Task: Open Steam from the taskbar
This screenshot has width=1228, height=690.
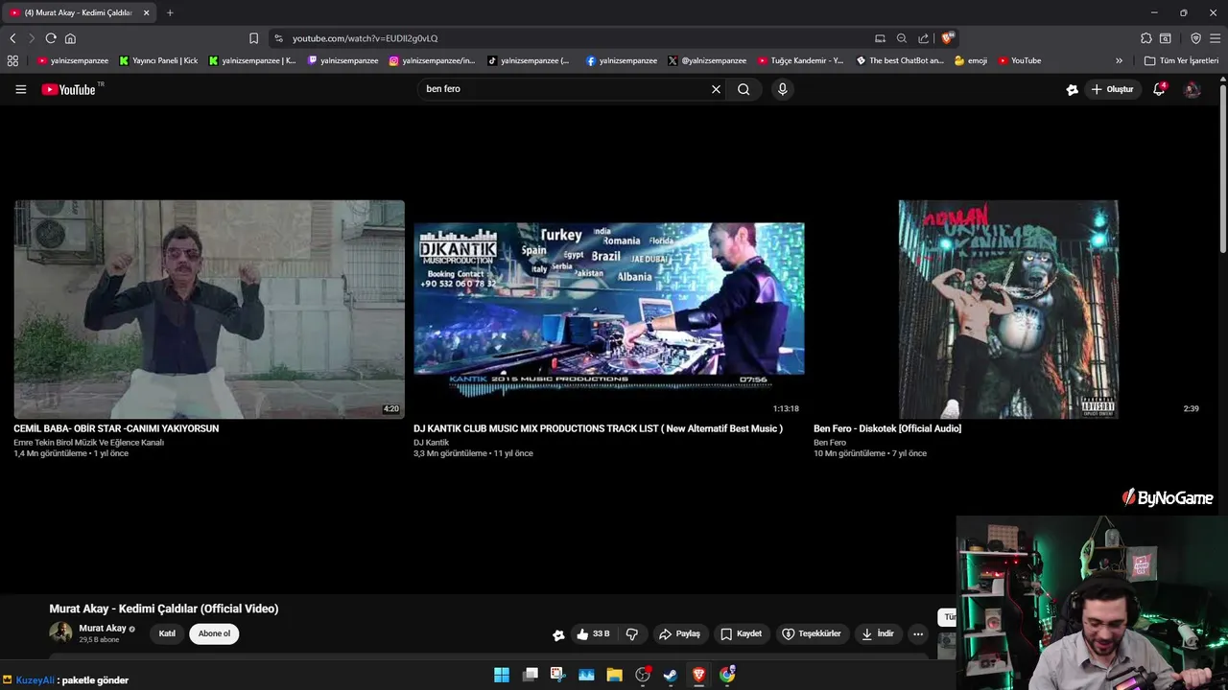Action: [x=671, y=675]
